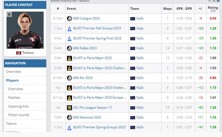Sort table by Maps column header
The height and width of the screenshot is (137, 222).
(168, 9)
